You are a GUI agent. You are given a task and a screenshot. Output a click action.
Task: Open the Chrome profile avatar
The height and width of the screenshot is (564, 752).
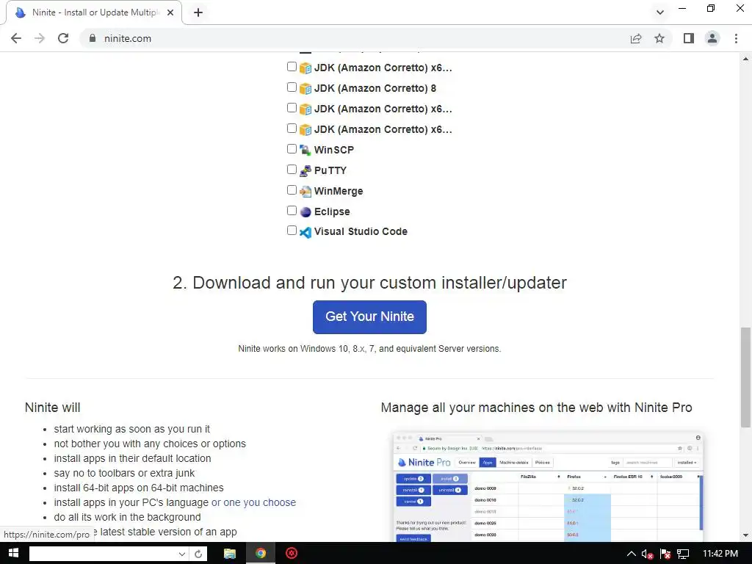pyautogui.click(x=712, y=38)
